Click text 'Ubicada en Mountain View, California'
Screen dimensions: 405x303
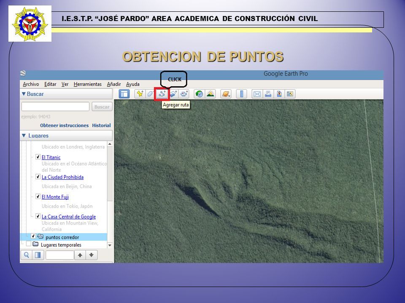coord(70,226)
